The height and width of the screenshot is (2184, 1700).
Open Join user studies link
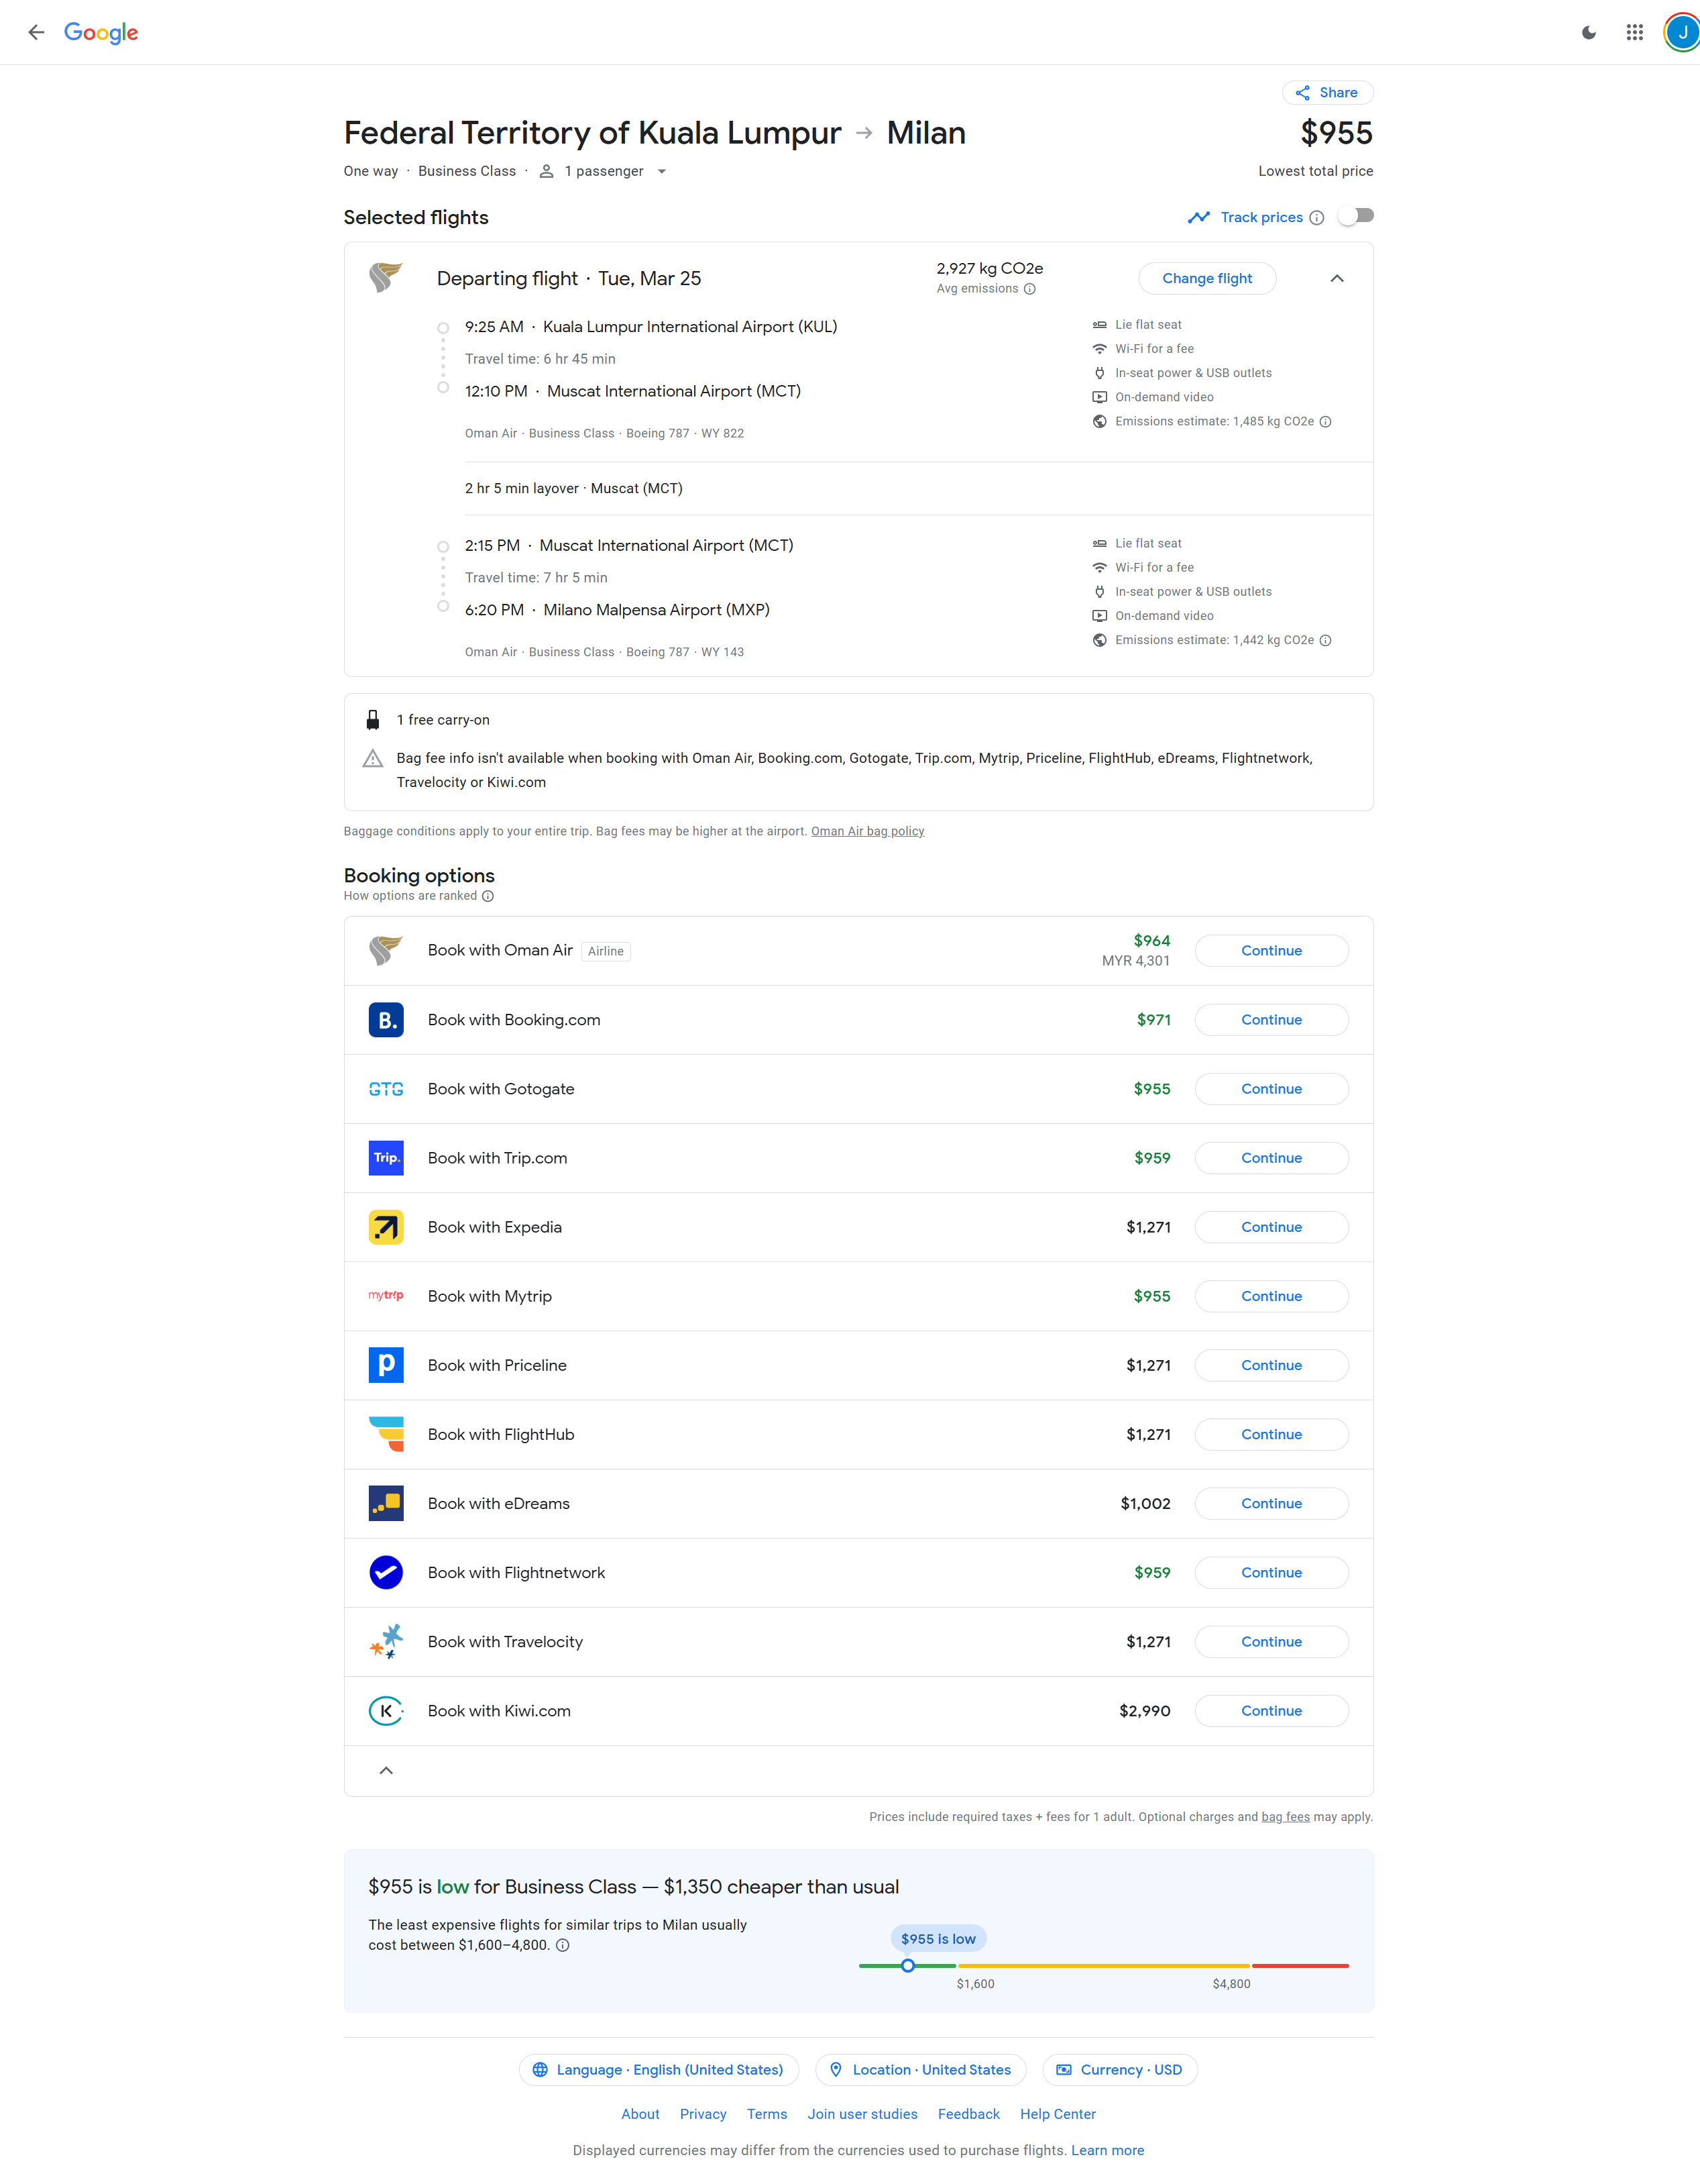[x=862, y=2114]
